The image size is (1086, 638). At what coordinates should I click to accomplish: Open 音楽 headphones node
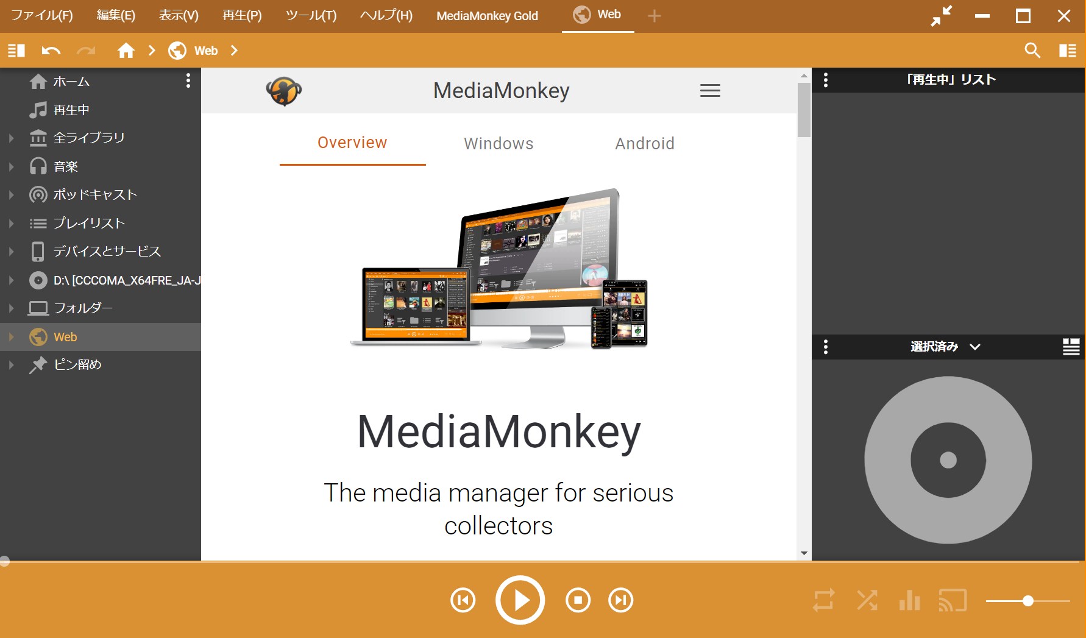(101, 166)
